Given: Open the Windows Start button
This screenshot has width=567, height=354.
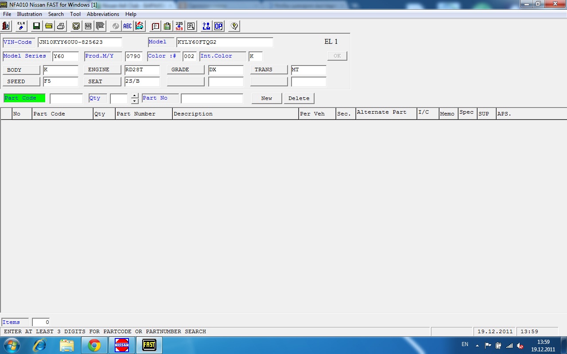Looking at the screenshot, I should point(11,345).
